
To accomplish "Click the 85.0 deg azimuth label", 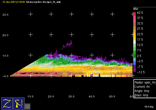I will [x=149, y=106].
